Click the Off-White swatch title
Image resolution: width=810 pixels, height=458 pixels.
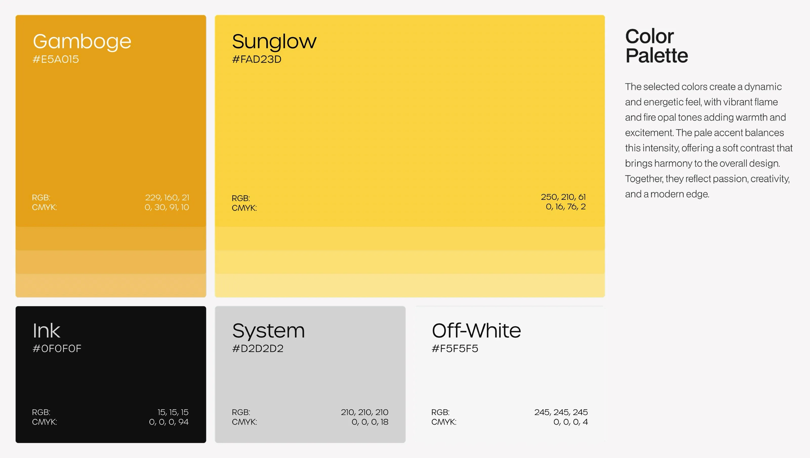point(476,331)
